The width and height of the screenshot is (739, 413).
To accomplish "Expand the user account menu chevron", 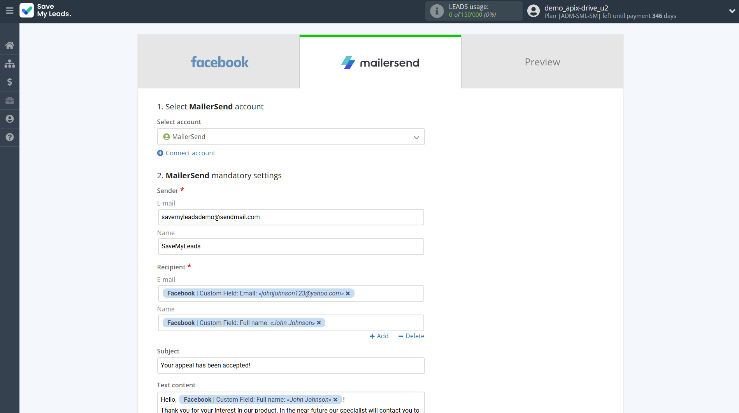I will [x=732, y=11].
